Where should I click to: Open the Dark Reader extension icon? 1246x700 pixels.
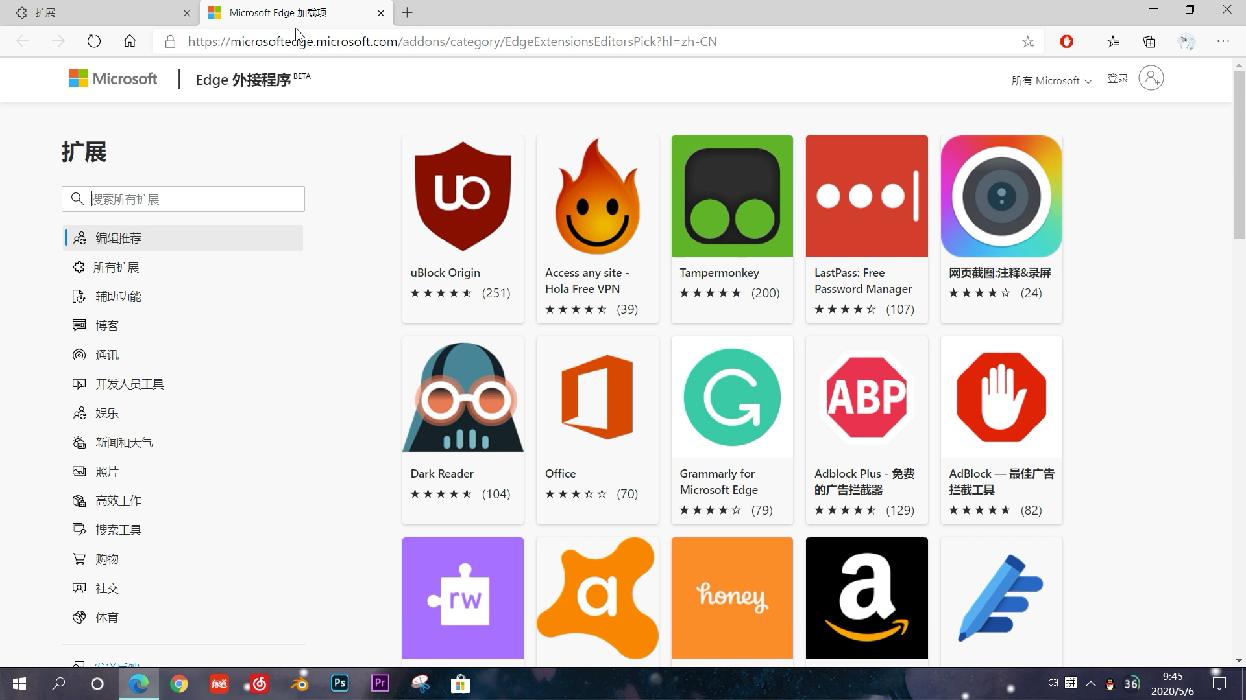coord(463,397)
